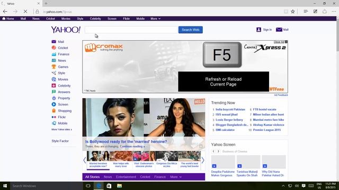Select the All Stories tab
The image size is (339, 190).
tap(92, 177)
